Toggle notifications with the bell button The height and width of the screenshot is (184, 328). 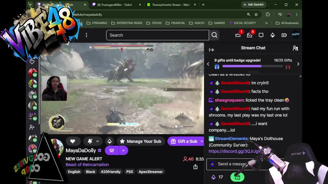click(90, 141)
